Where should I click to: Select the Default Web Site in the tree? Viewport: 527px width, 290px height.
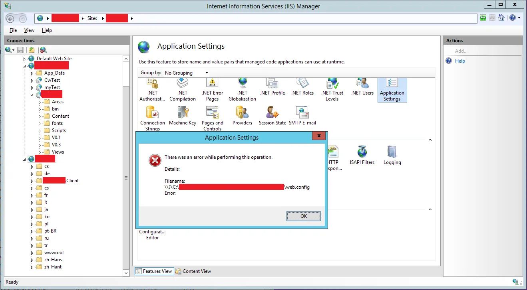54,59
